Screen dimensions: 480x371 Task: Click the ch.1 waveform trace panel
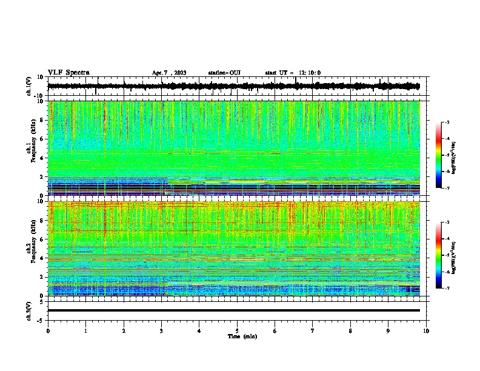click(x=238, y=86)
